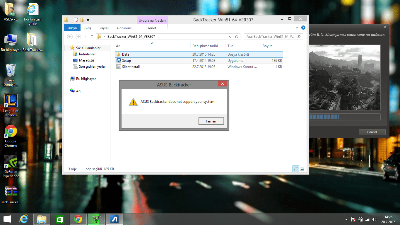Click the GTA V installer taskbar icon
The height and width of the screenshot is (225, 400).
(96, 219)
